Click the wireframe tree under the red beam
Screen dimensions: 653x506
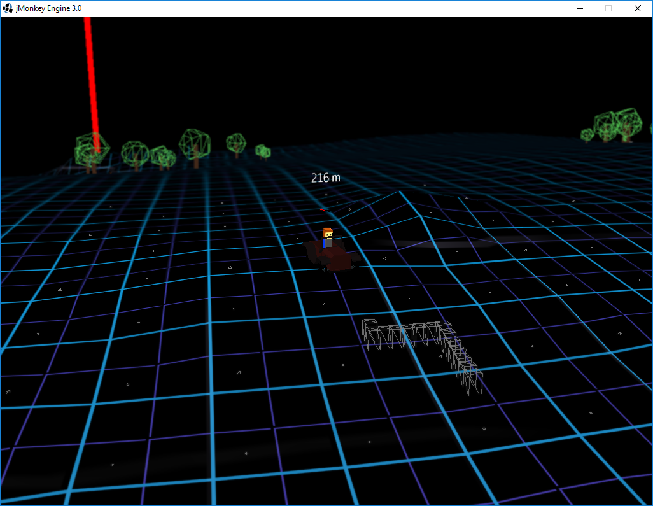[x=91, y=151]
